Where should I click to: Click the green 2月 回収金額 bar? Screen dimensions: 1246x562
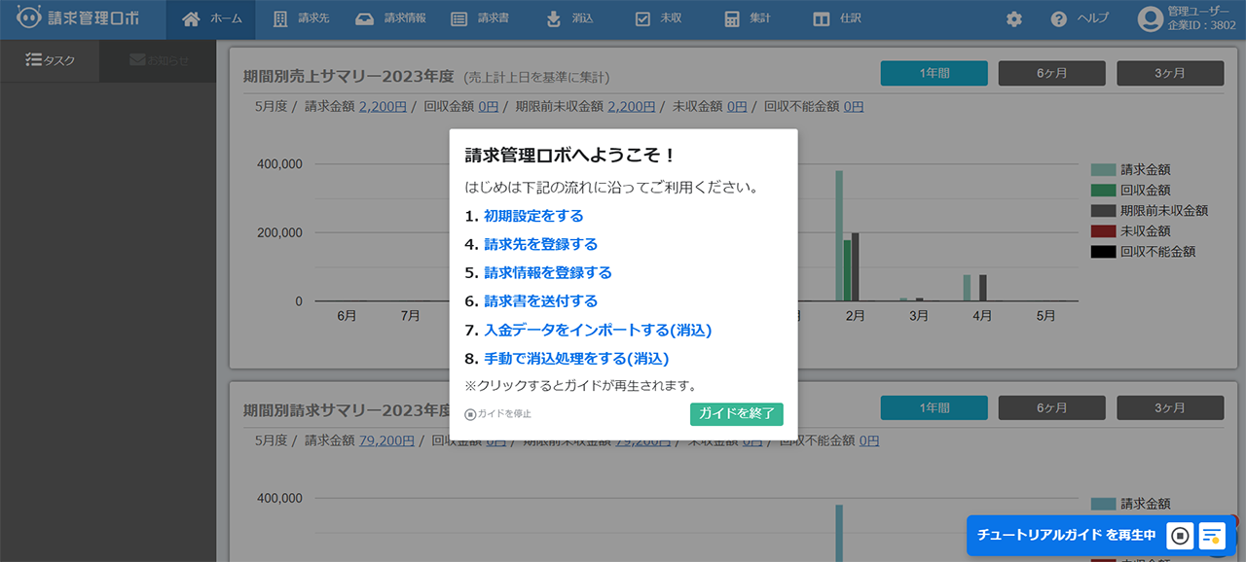click(x=847, y=270)
